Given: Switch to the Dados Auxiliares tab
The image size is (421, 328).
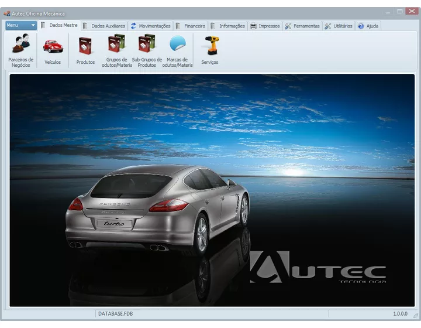Looking at the screenshot, I should pos(105,26).
